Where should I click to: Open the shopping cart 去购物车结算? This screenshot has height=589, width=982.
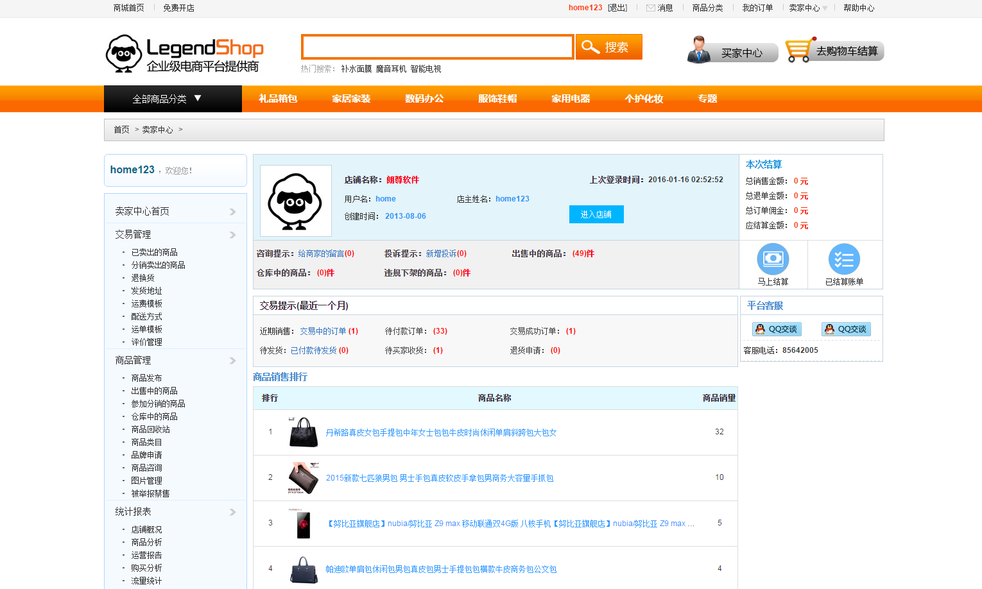834,51
